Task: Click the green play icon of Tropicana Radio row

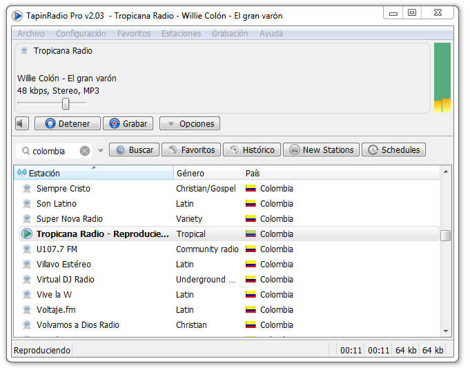Action: pos(27,234)
